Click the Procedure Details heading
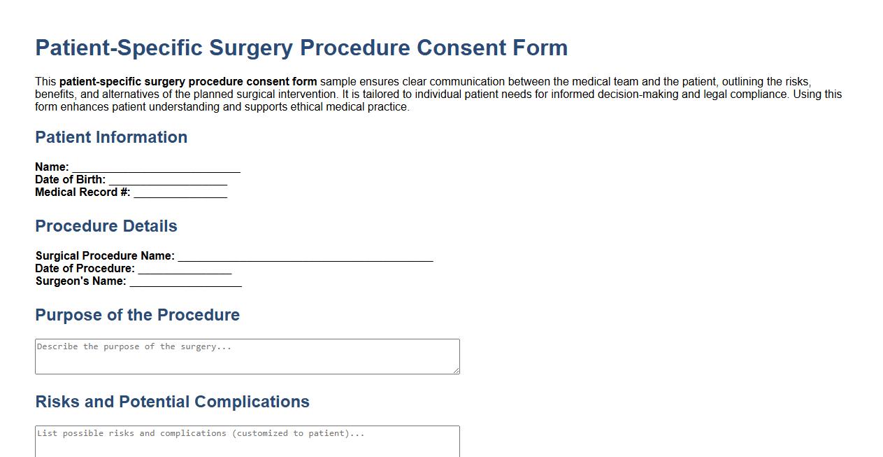 coord(106,226)
